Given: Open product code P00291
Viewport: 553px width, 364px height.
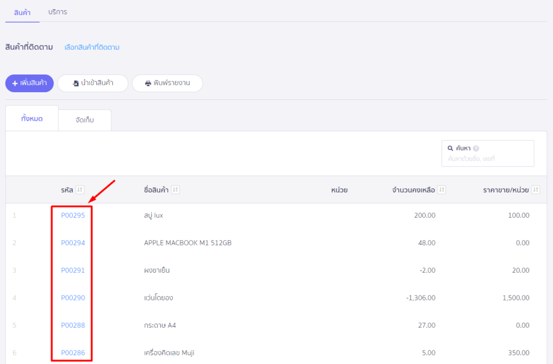Looking at the screenshot, I should point(73,271).
